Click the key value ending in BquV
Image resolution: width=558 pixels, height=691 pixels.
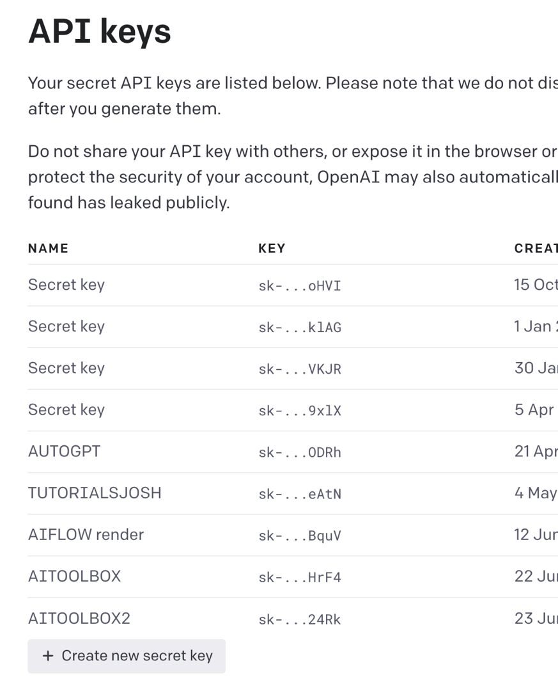point(300,536)
